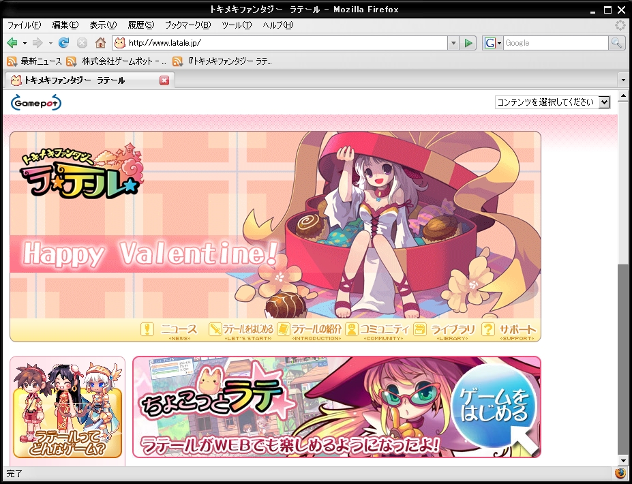The width and height of the screenshot is (632, 484).
Task: Open the 編集(E) menu
Action: tap(65, 25)
